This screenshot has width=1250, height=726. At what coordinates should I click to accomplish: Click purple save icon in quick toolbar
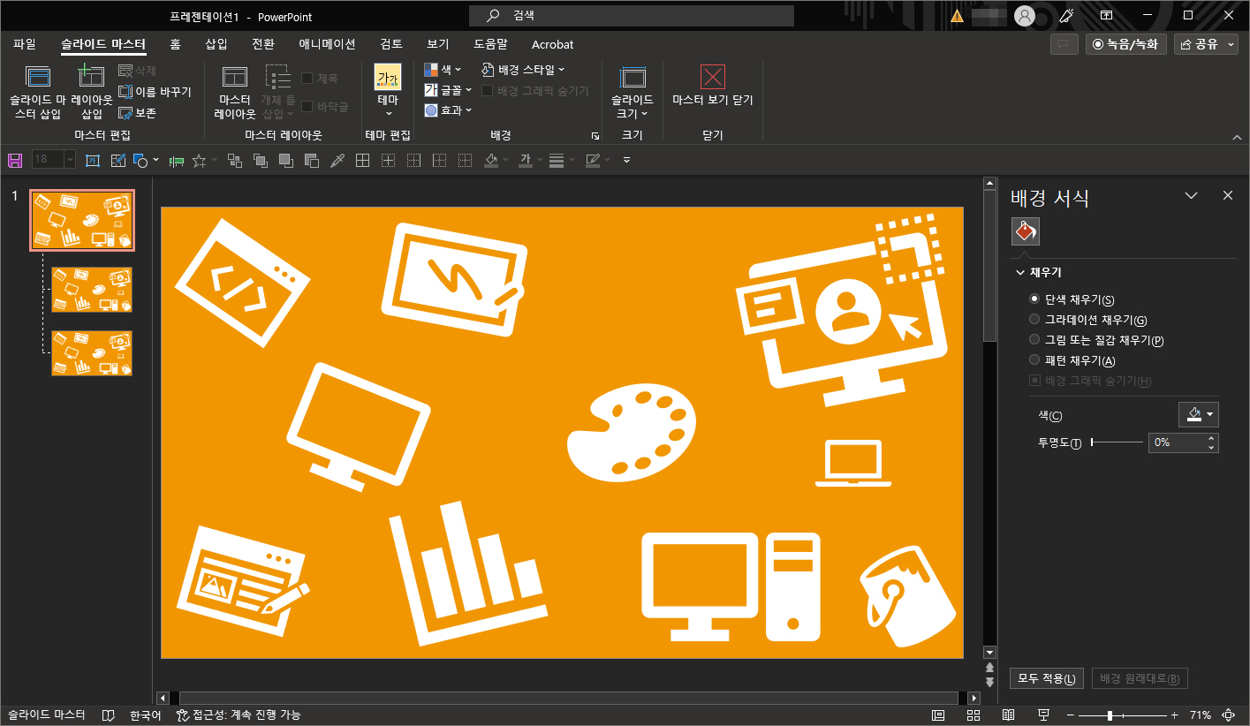(x=15, y=160)
